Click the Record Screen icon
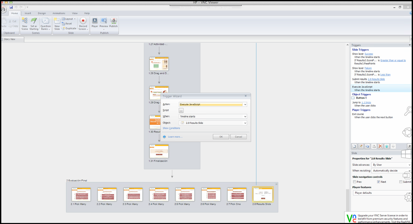The image size is (413, 224). point(83,21)
